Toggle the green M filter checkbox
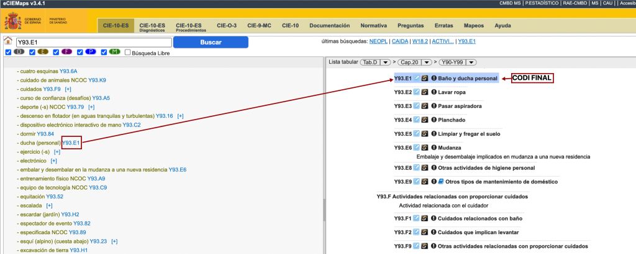Viewport: 636px width, 254px height. point(104,53)
